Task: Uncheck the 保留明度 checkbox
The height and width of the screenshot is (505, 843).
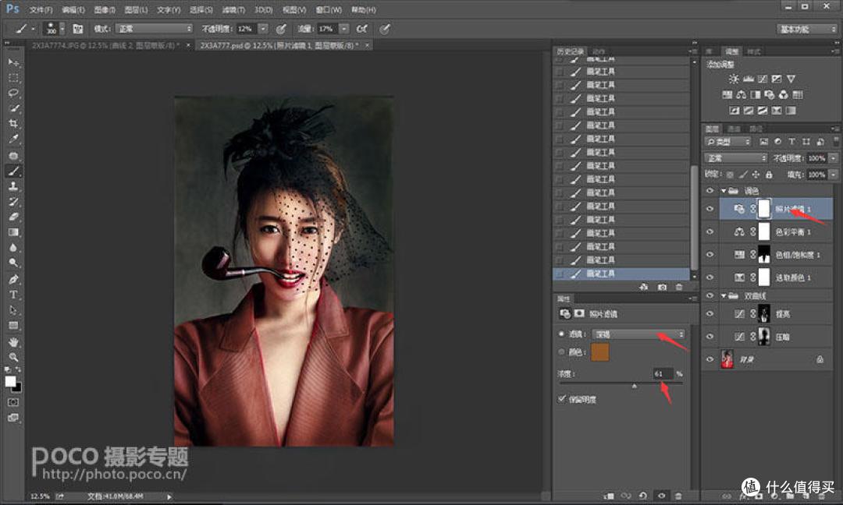Action: 562,399
